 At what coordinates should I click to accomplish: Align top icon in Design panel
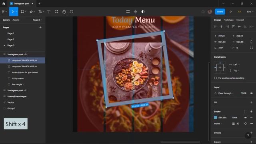pyautogui.click(x=233, y=26)
